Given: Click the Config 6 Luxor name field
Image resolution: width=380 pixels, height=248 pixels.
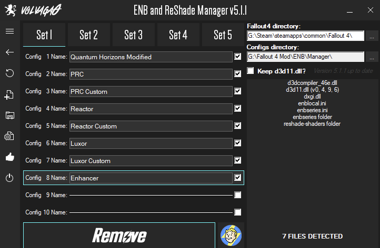Looking at the screenshot, I should click(151, 144).
